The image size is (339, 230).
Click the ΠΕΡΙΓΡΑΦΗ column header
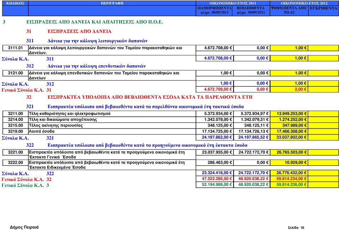(112, 3)
